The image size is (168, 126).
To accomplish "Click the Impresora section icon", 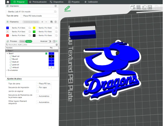I will (7, 6).
